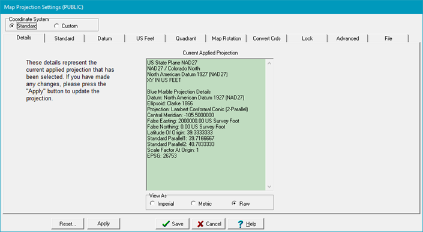Open the File tab

388,38
